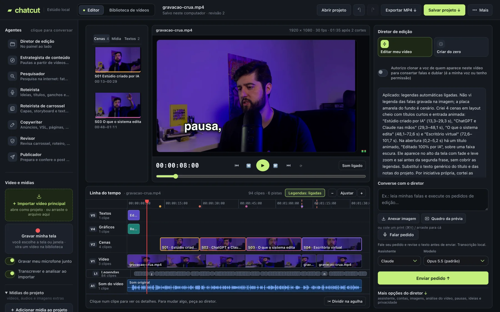The height and width of the screenshot is (312, 500).
Task: Choose the Copywriter pencil icon
Action: (x=12, y=125)
